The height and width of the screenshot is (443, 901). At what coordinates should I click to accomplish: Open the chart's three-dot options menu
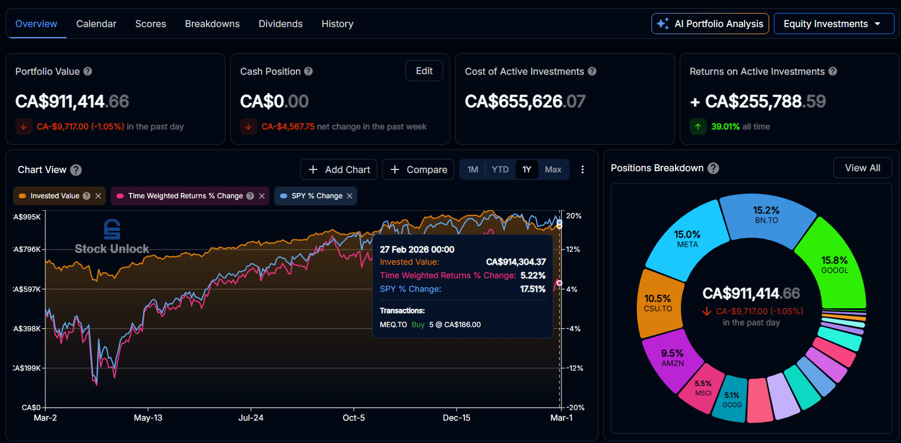583,169
